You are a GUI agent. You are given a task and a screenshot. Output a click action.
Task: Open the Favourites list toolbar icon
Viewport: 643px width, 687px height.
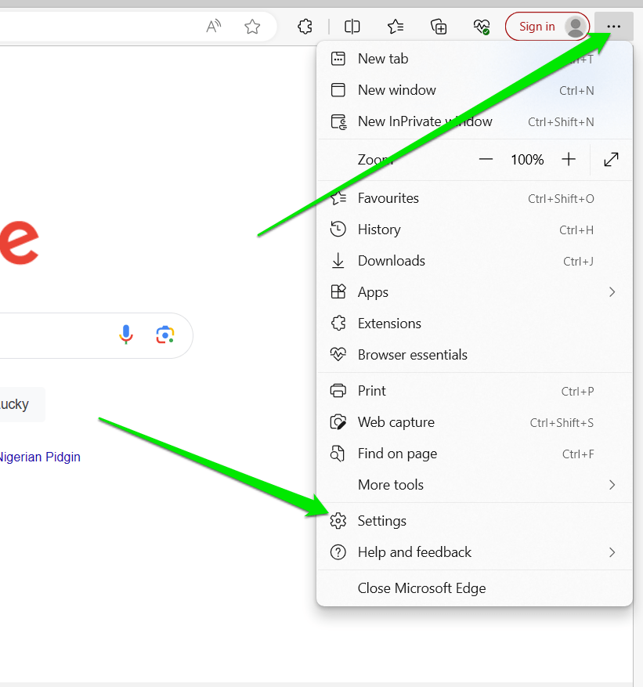(x=396, y=27)
